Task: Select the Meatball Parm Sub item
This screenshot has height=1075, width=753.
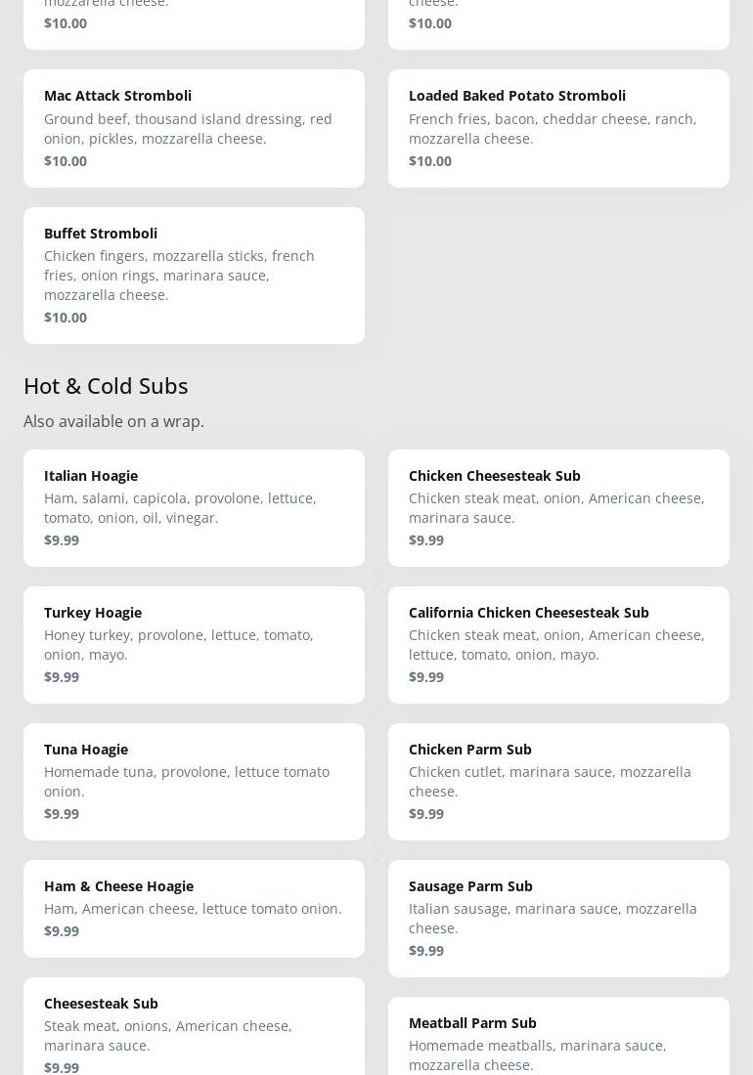Action: coord(558,1041)
